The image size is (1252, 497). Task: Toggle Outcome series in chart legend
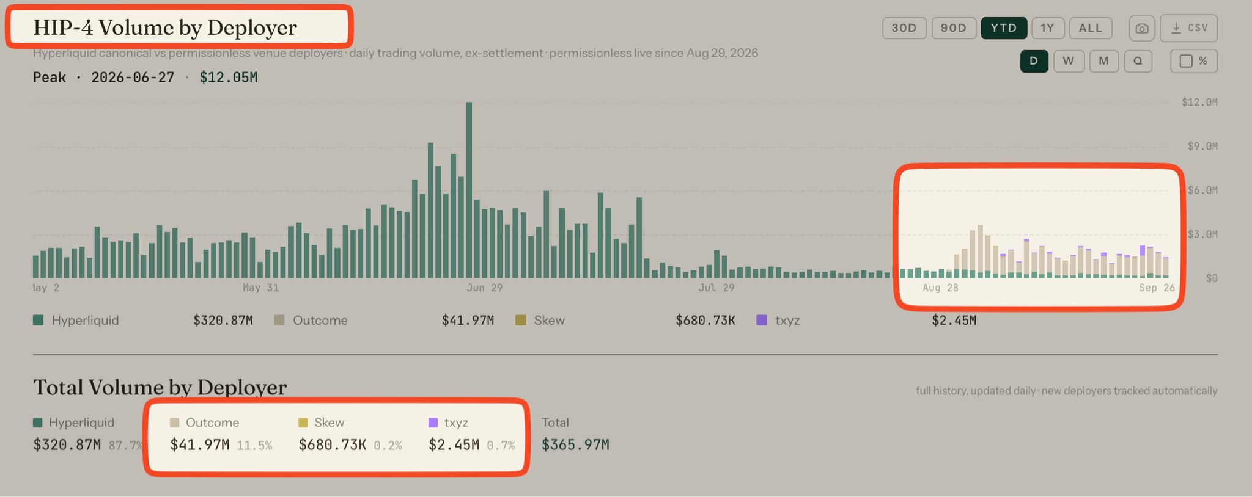click(x=311, y=321)
